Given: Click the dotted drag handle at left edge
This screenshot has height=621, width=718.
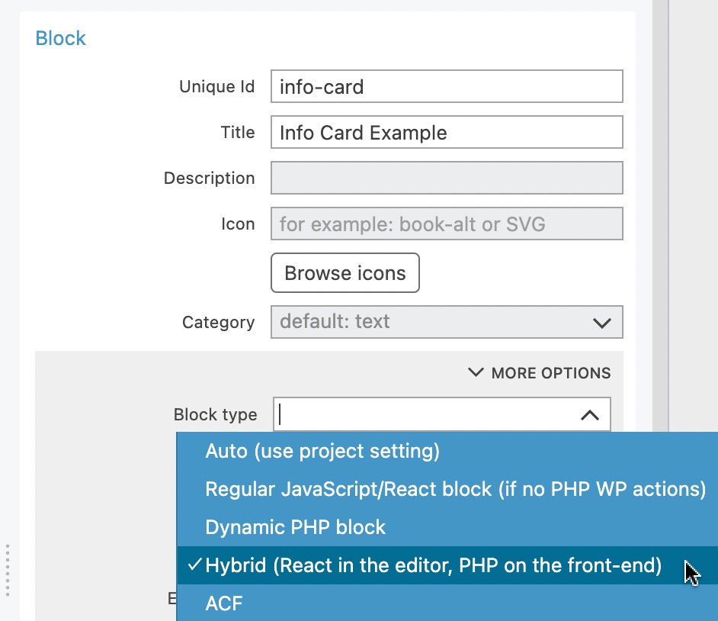Looking at the screenshot, I should [8, 571].
